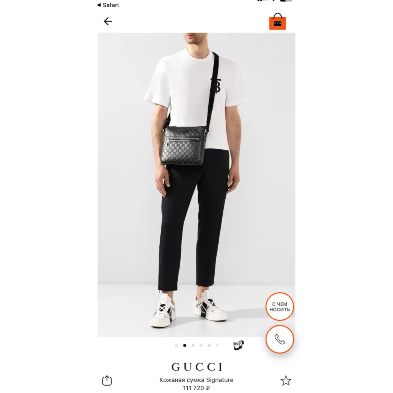Open the 360° view icon
393x393 pixels.
click(238, 345)
